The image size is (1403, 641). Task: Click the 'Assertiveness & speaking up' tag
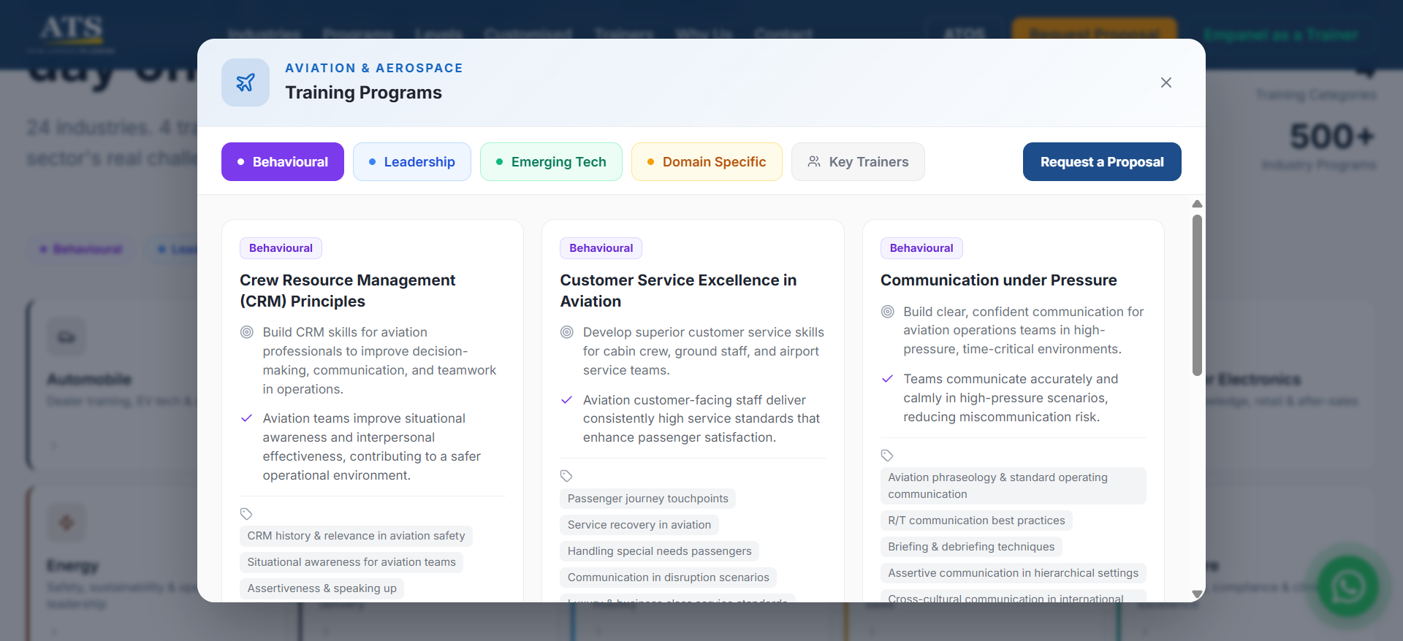click(322, 588)
